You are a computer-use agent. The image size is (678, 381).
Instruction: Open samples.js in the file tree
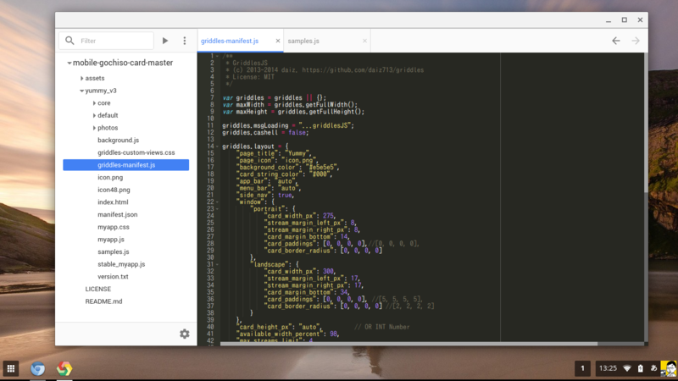pyautogui.click(x=114, y=251)
